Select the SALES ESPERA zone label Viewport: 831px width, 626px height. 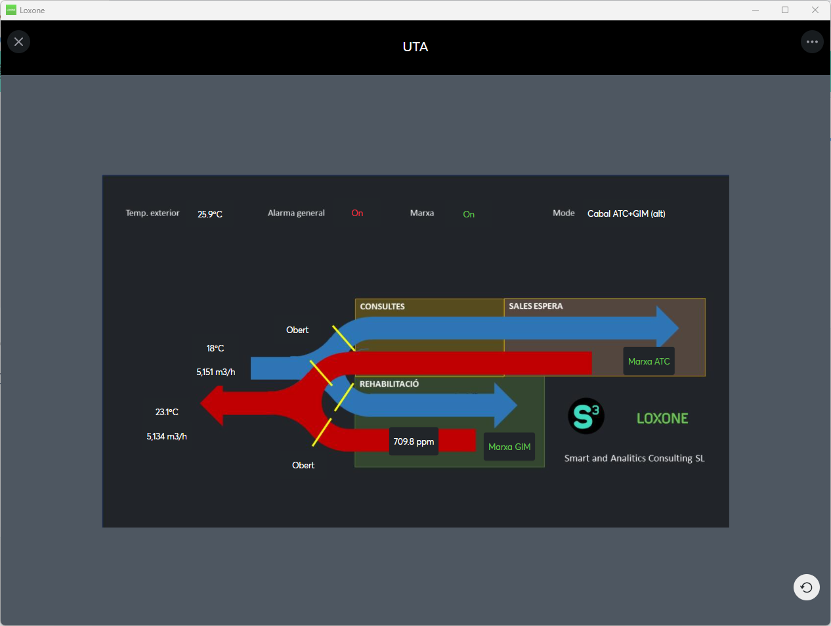tap(536, 306)
